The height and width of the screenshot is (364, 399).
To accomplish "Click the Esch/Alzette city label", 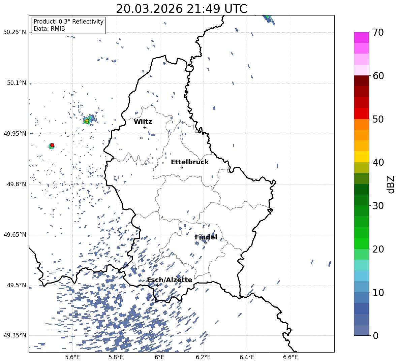I will pyautogui.click(x=170, y=280).
